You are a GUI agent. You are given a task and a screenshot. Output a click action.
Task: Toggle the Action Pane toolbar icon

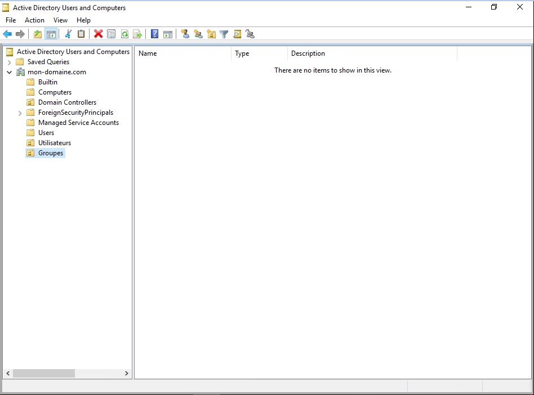click(167, 34)
